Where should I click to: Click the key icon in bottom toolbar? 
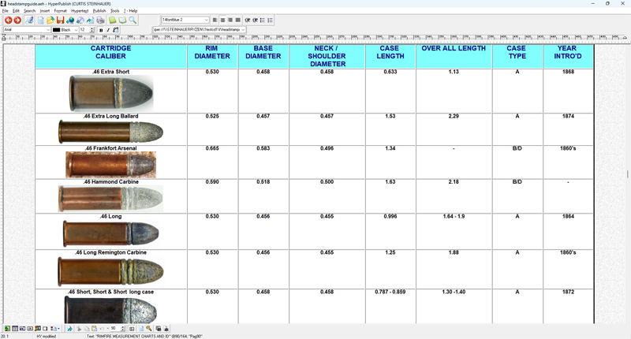[x=148, y=329]
